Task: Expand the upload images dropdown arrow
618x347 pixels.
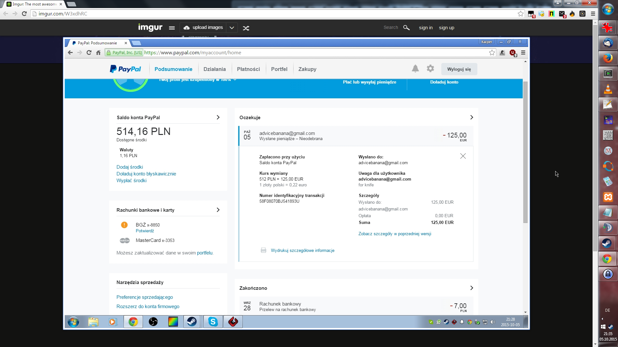Action: 232,28
